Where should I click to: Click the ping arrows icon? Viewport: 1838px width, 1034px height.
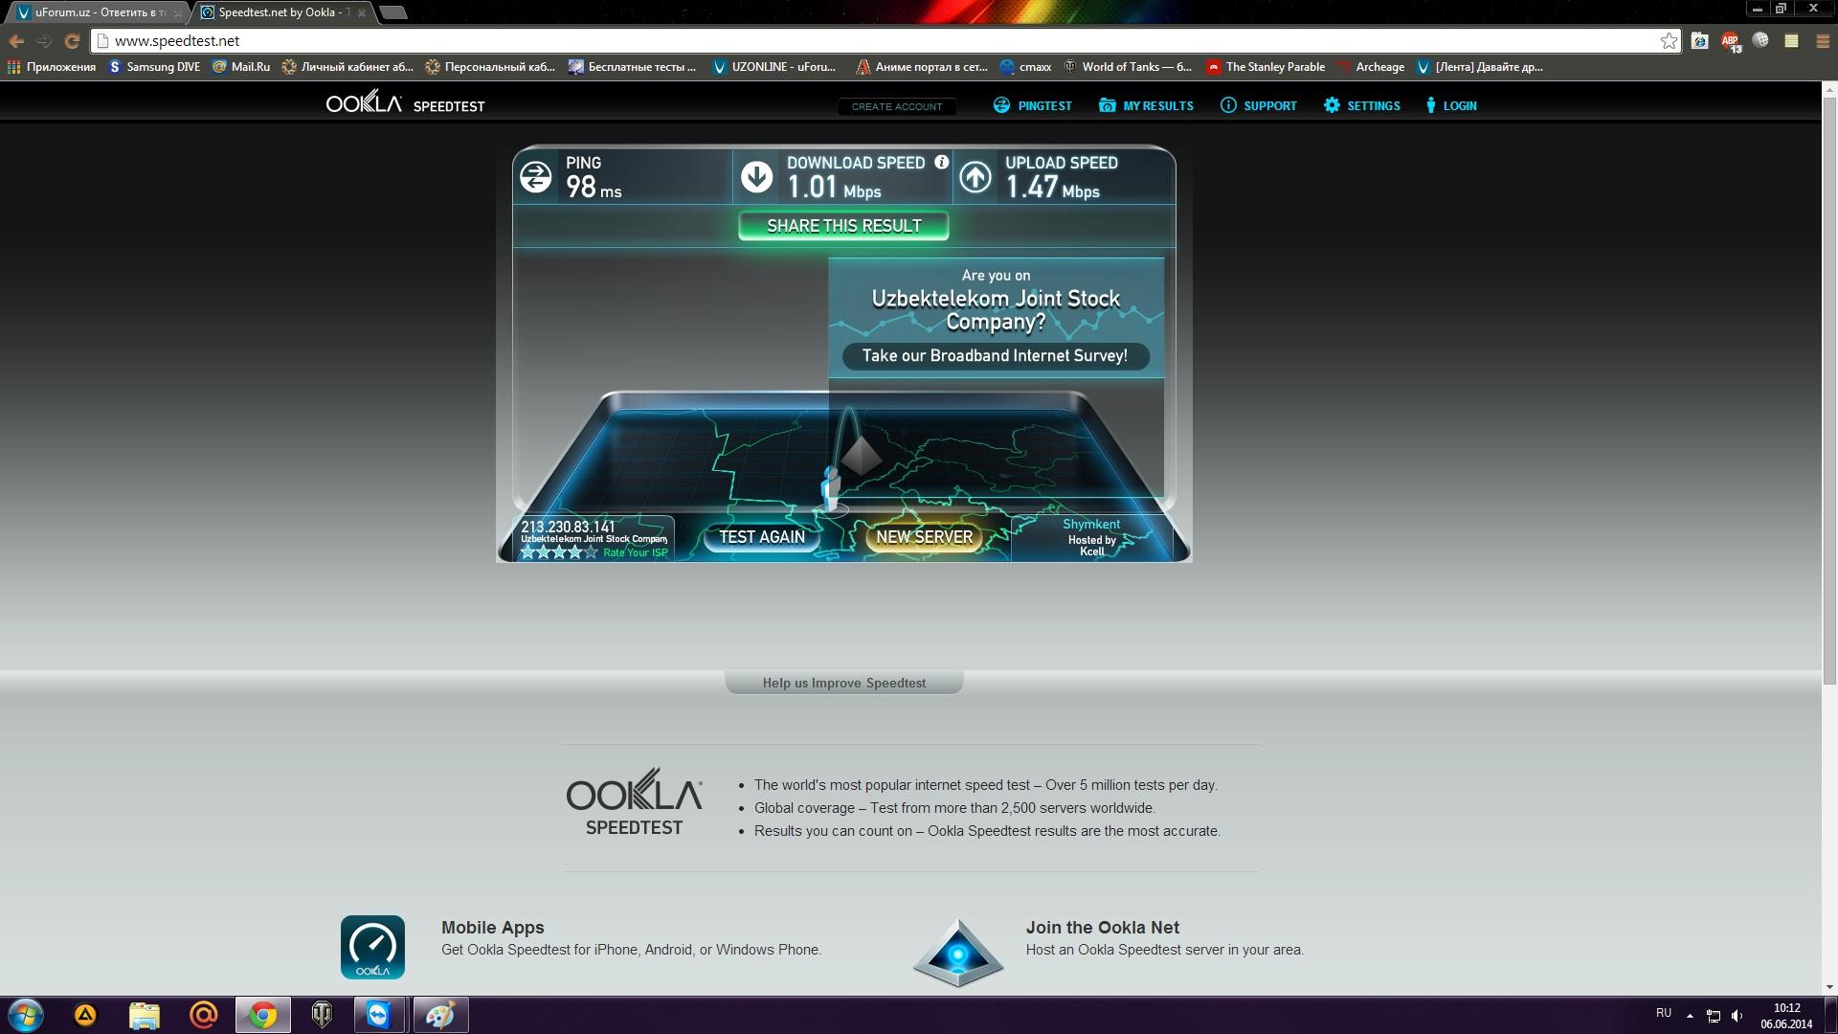coord(536,177)
